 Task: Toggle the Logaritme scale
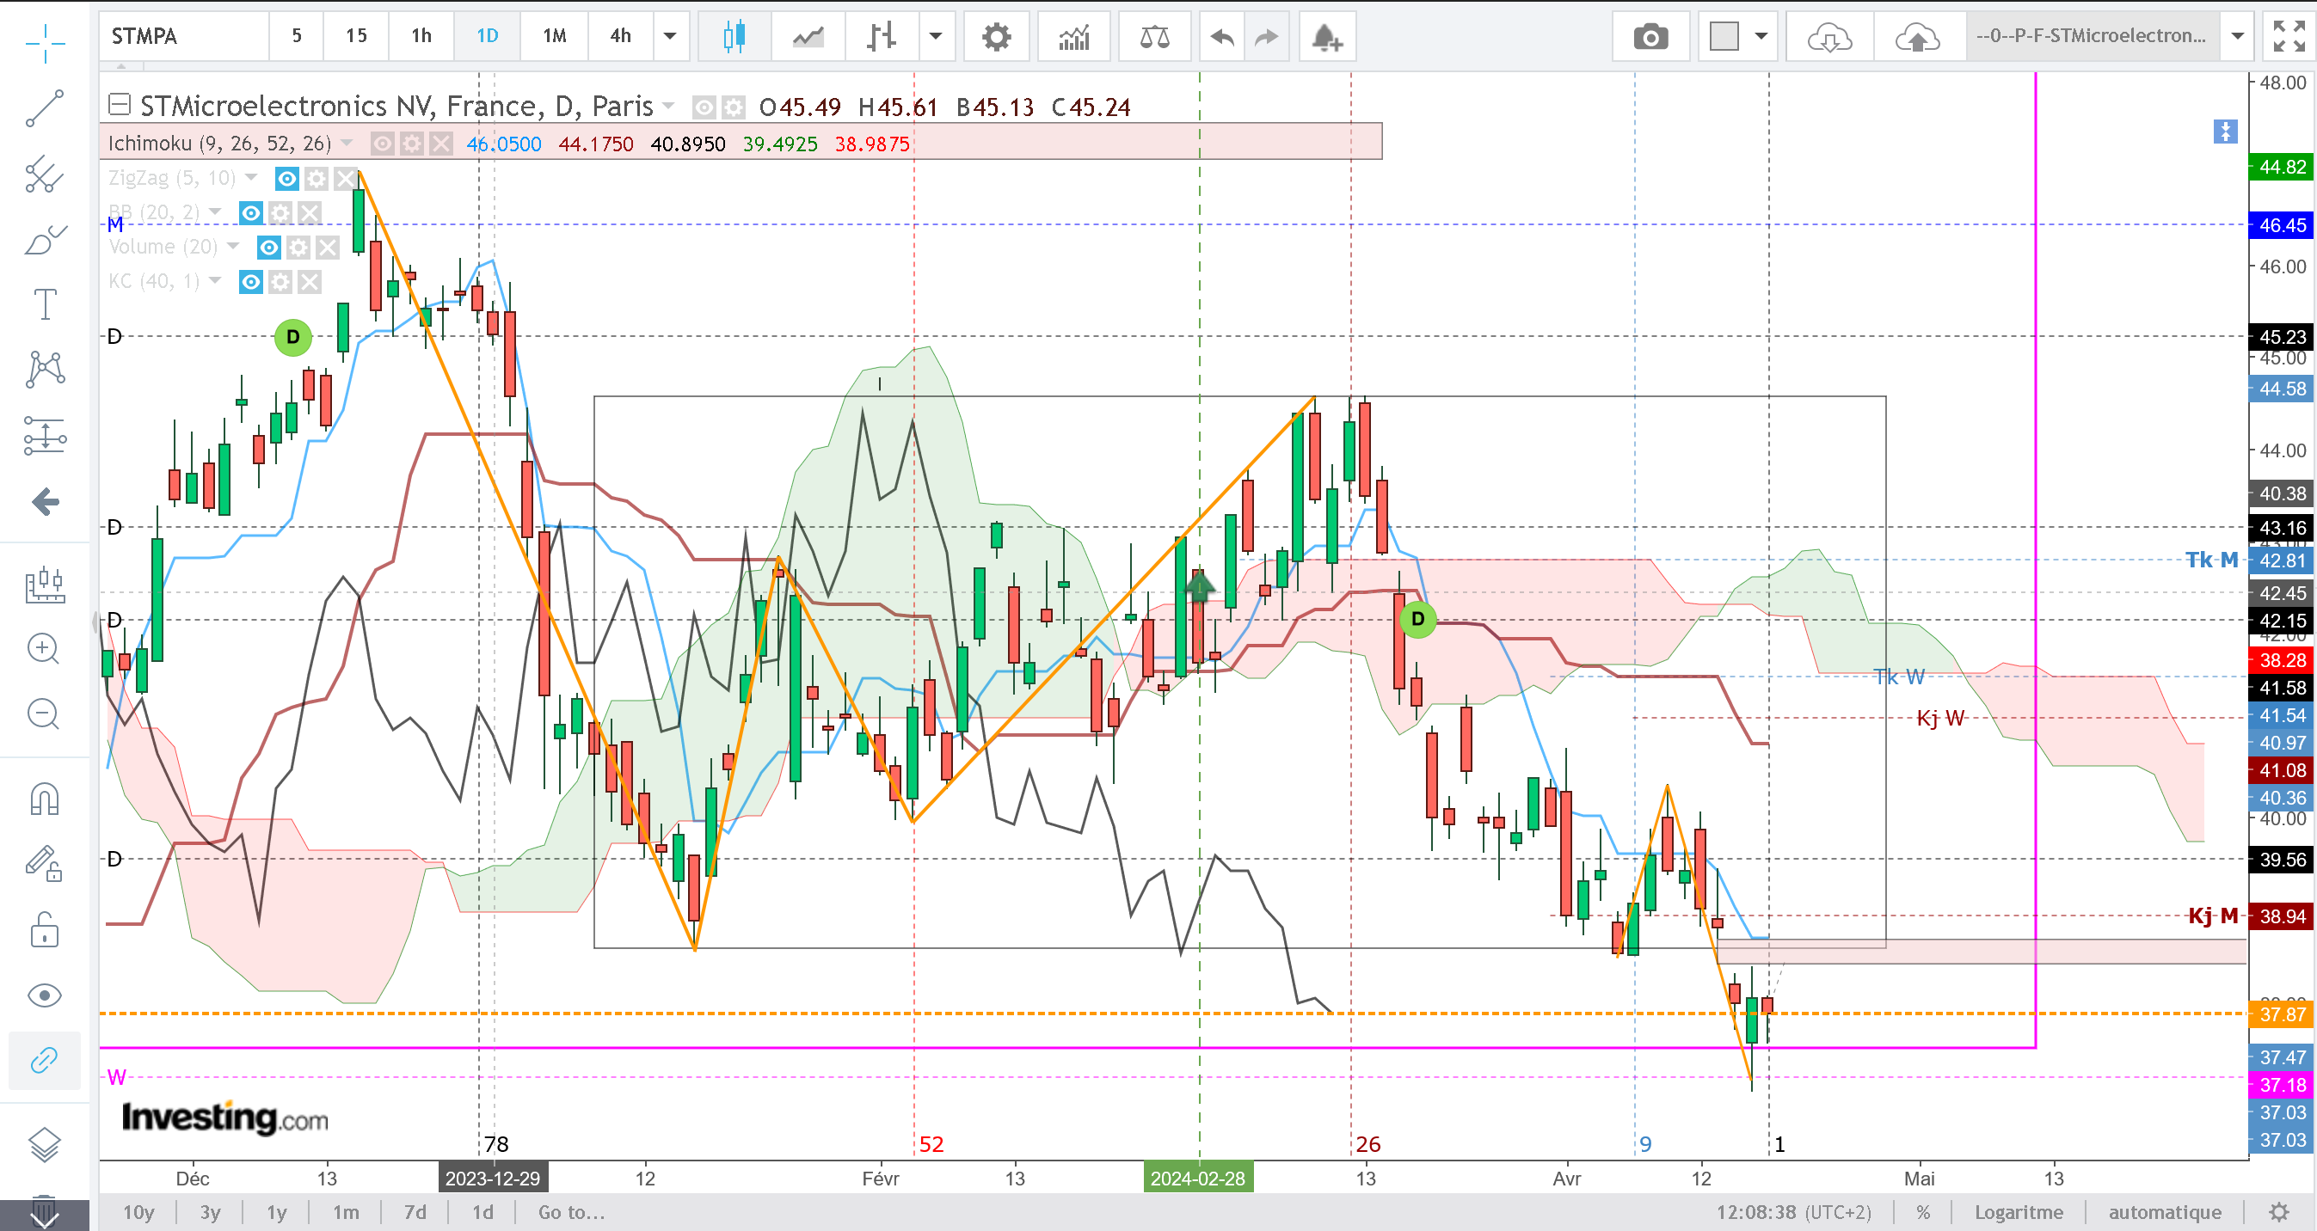click(x=2019, y=1212)
